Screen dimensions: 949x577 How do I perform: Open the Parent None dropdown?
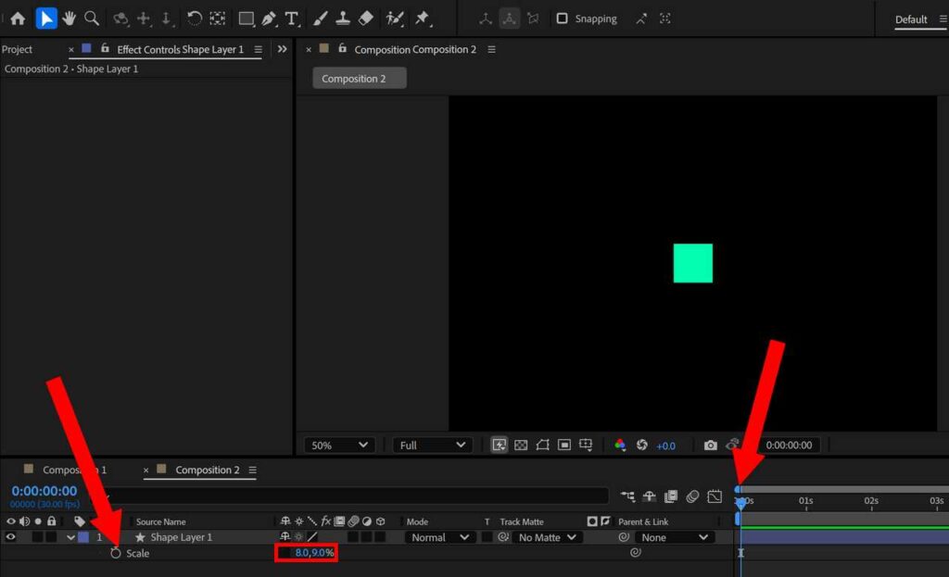pyautogui.click(x=675, y=537)
